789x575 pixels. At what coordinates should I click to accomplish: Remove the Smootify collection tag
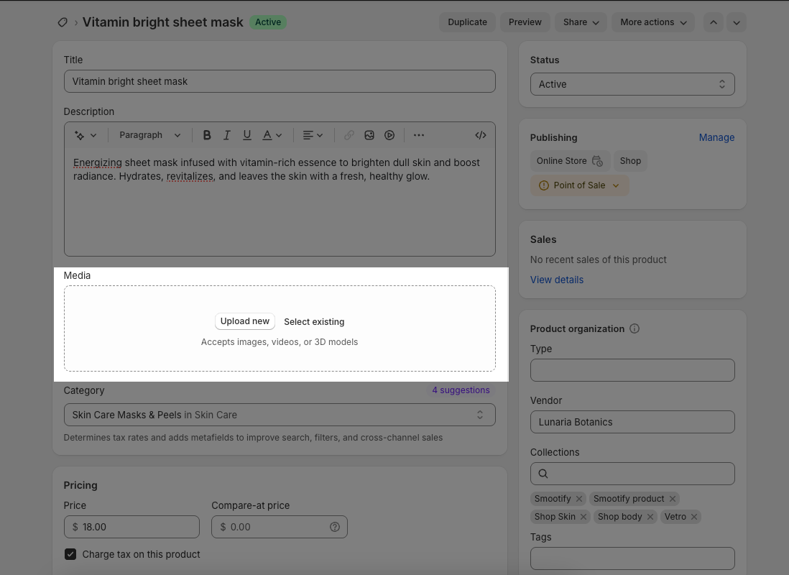coord(578,499)
